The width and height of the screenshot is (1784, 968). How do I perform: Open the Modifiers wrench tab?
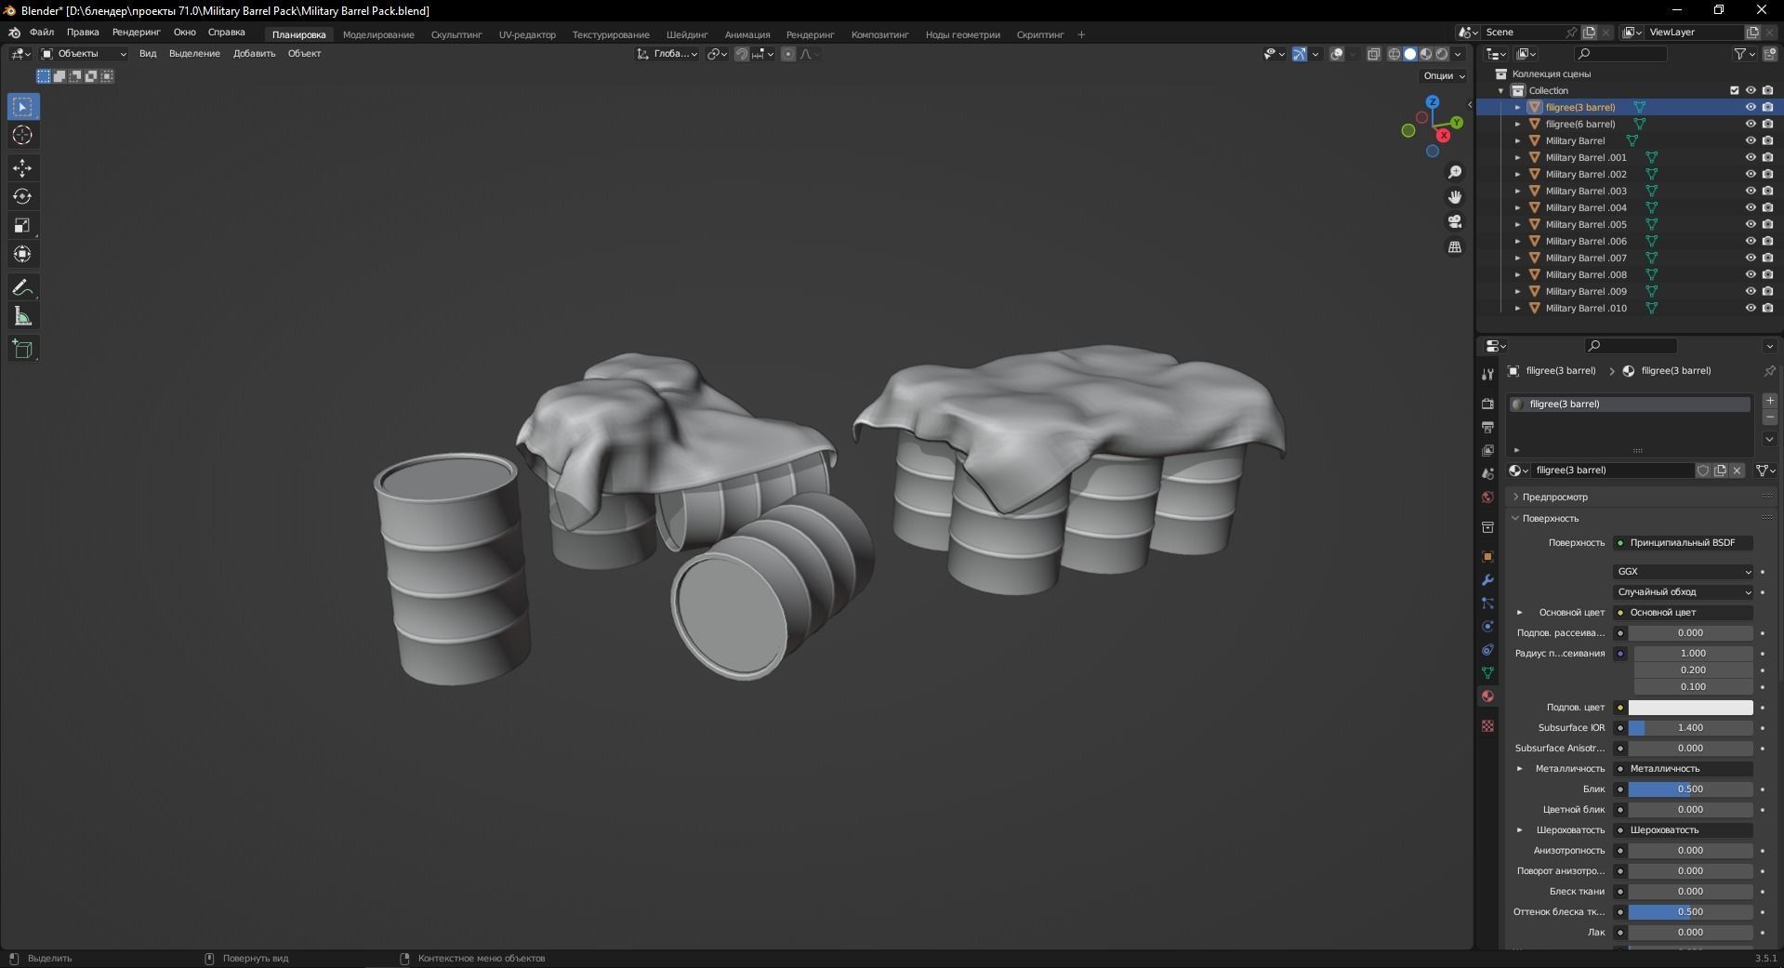click(x=1487, y=580)
